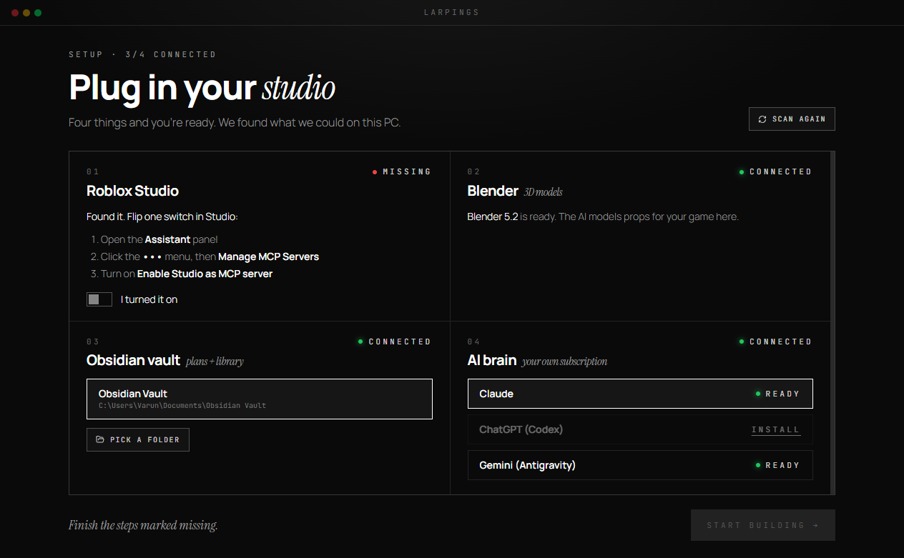This screenshot has width=904, height=558.
Task: Click the 'Four things and you're ready' subtitle
Action: [235, 123]
